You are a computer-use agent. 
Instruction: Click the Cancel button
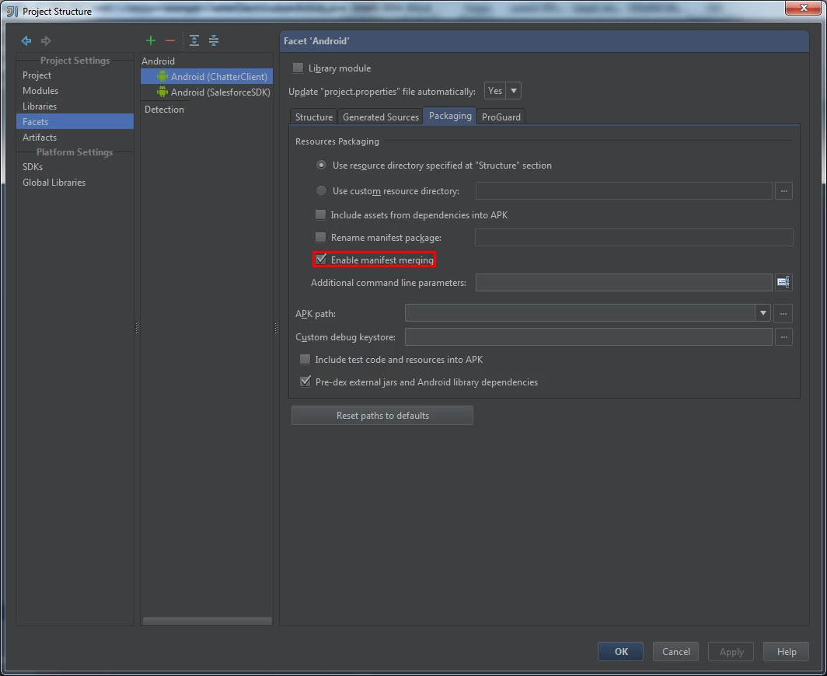(675, 652)
